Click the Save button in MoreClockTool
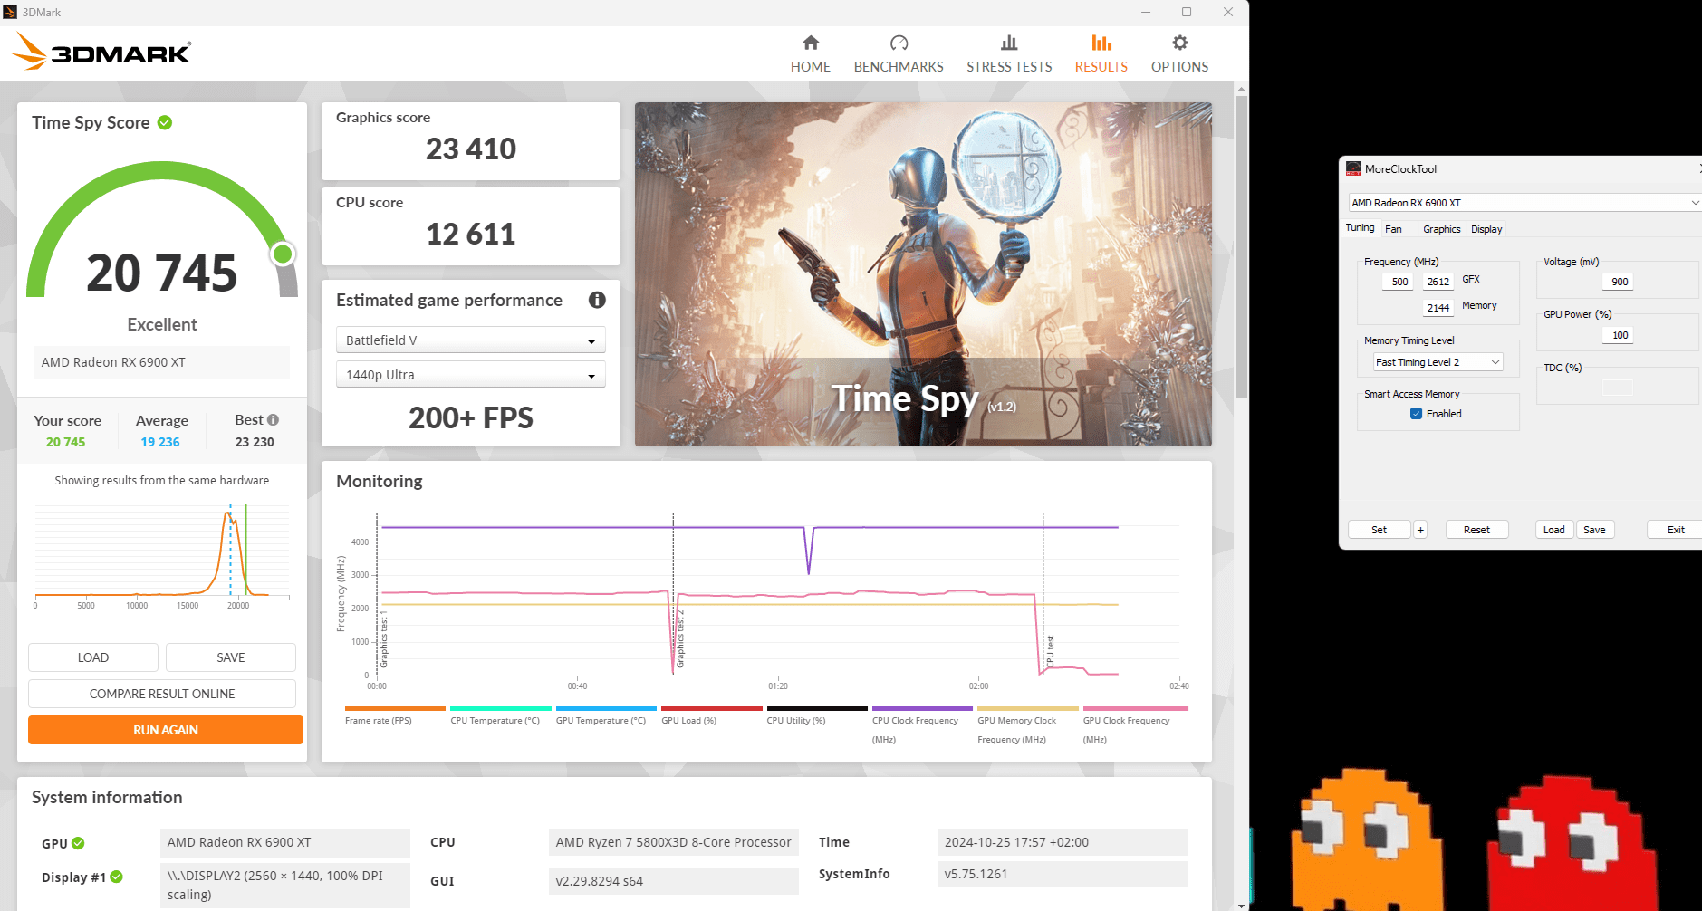1702x911 pixels. tap(1594, 530)
